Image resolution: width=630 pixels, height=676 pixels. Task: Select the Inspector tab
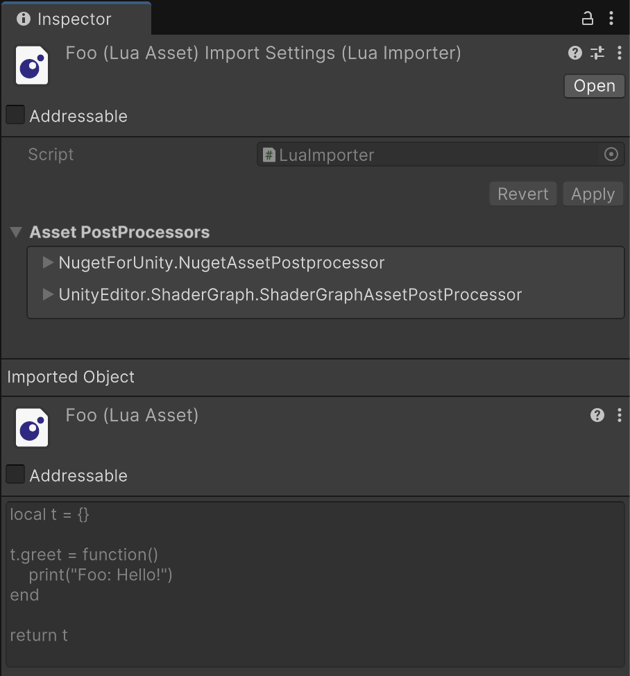point(65,19)
